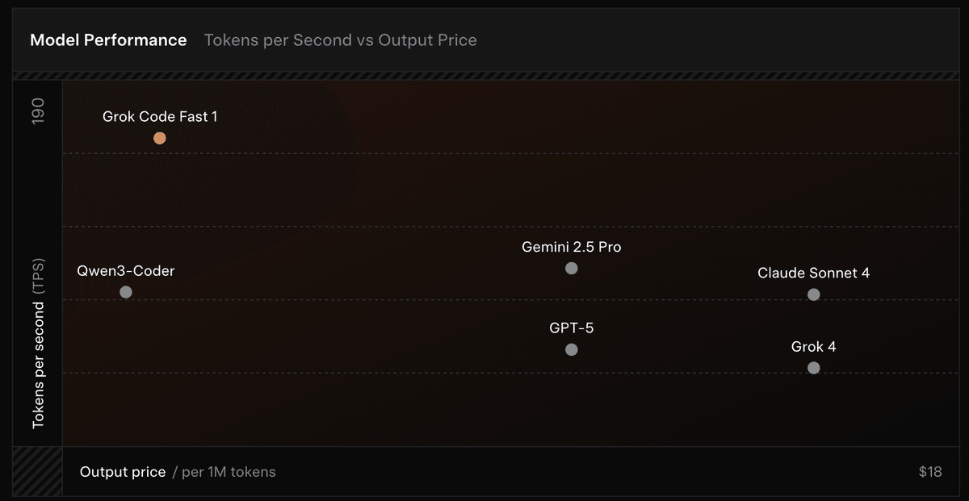Select the Output price axis label

(123, 472)
